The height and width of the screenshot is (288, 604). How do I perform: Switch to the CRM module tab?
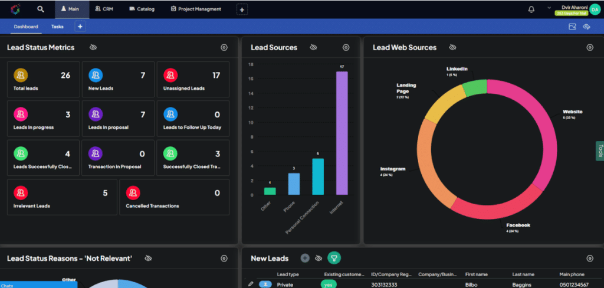pyautogui.click(x=104, y=9)
